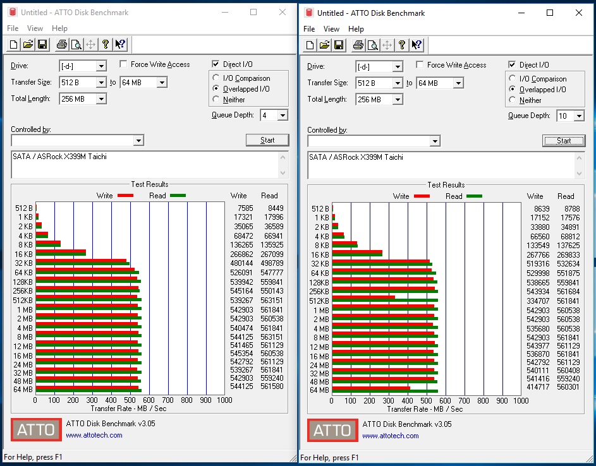This screenshot has height=466, width=596.
Task: Select Neither radio in left window
Action: point(216,100)
